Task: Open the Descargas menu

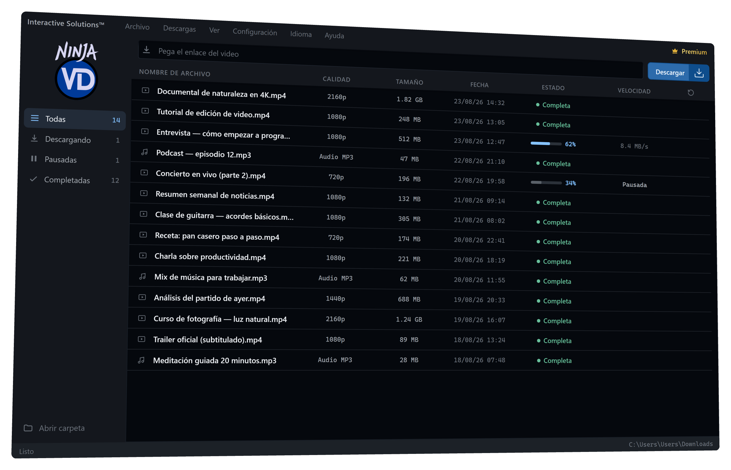Action: click(x=179, y=28)
